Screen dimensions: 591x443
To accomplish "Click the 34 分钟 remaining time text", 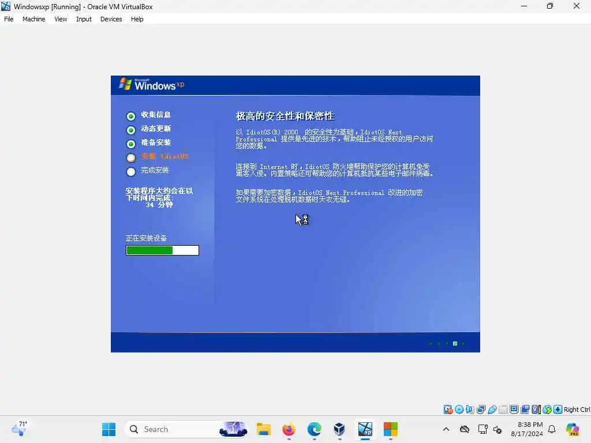I will click(159, 205).
